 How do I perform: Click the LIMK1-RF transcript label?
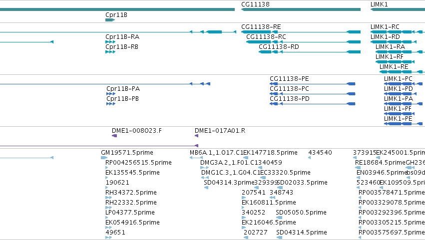pyautogui.click(x=389, y=57)
